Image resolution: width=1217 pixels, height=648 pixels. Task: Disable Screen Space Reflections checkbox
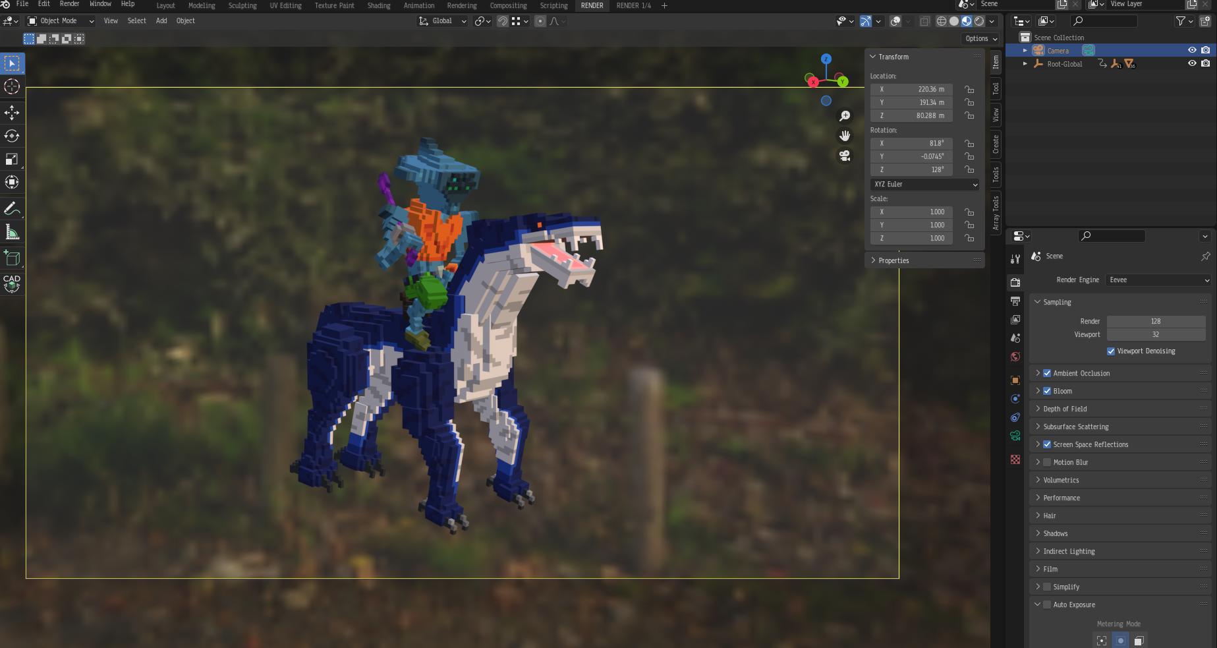(1047, 444)
